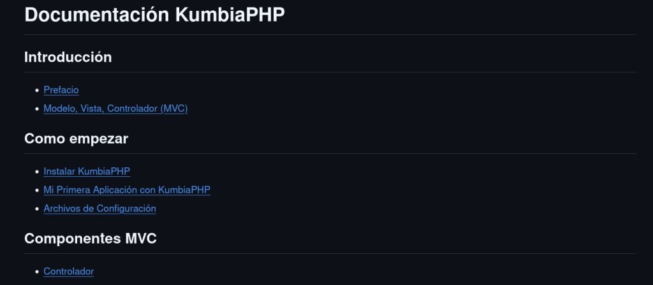The width and height of the screenshot is (653, 285).
Task: Click the bullet beside Mi Primera Aplicación
Action: click(x=36, y=190)
